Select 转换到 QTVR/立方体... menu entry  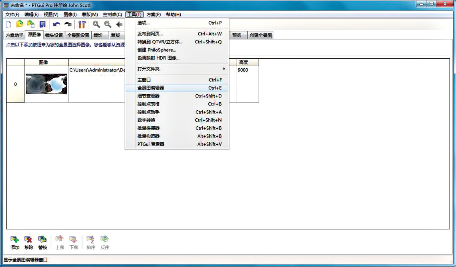[177, 42]
